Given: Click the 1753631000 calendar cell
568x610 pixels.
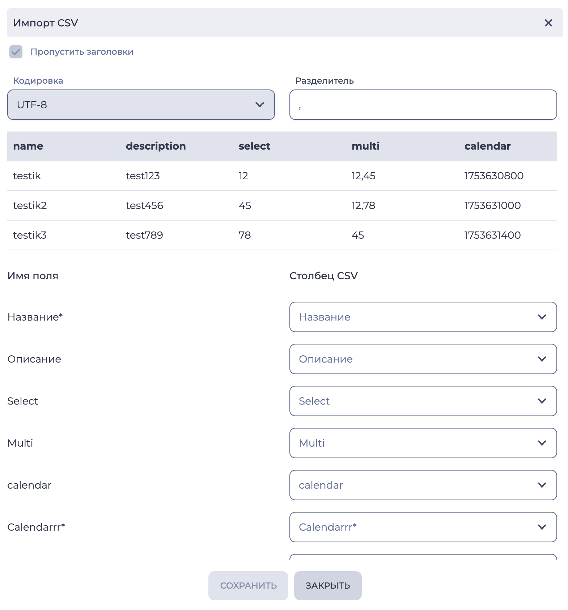Looking at the screenshot, I should point(492,205).
